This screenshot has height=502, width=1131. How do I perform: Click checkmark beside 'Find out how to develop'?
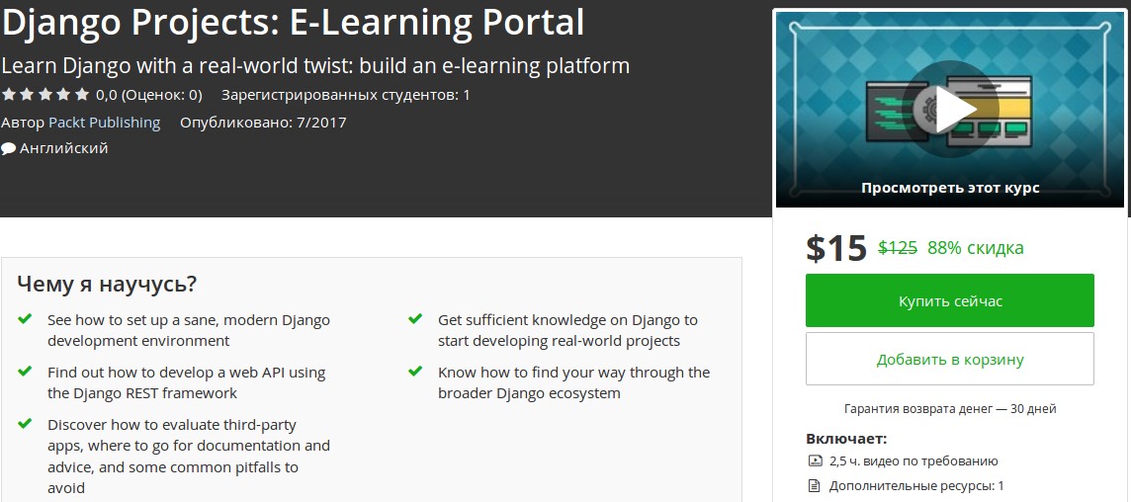tap(25, 372)
